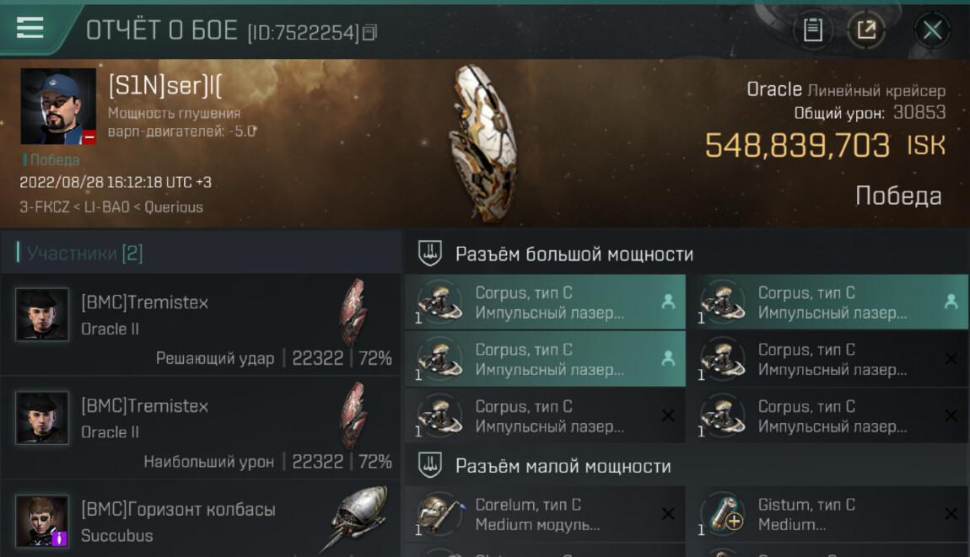The image size is (970, 557).
Task: Click the Corelum тип C module icon
Action: 439,514
